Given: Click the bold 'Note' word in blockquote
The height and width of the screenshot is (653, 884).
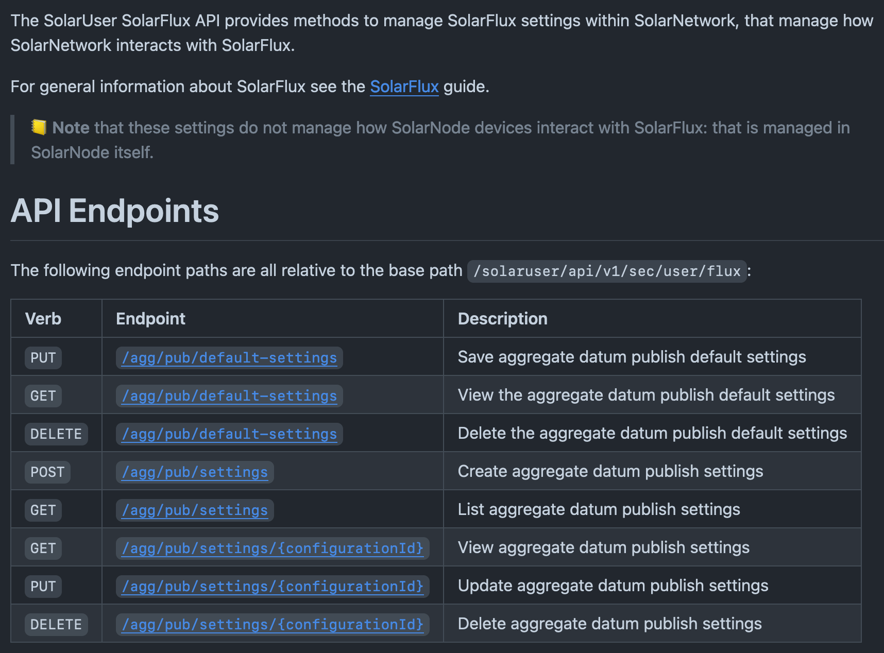Looking at the screenshot, I should (x=71, y=128).
